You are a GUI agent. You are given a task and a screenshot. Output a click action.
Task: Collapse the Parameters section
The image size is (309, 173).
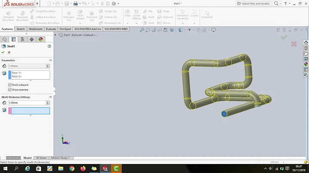click(x=51, y=60)
